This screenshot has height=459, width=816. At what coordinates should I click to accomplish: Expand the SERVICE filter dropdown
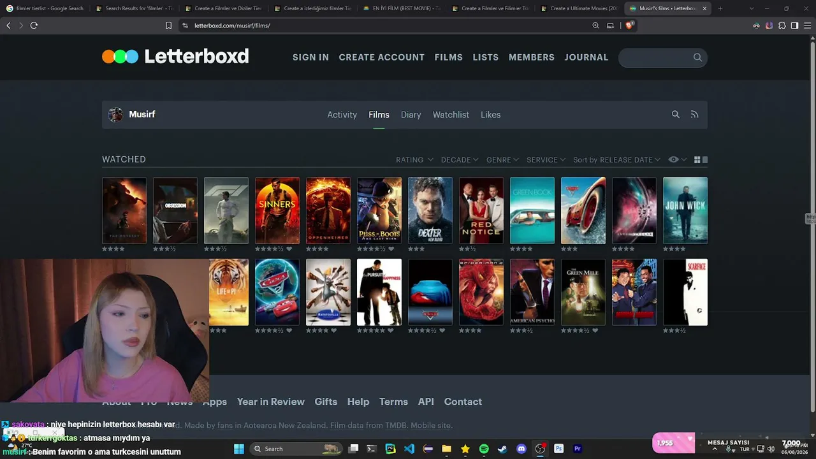[x=546, y=160]
